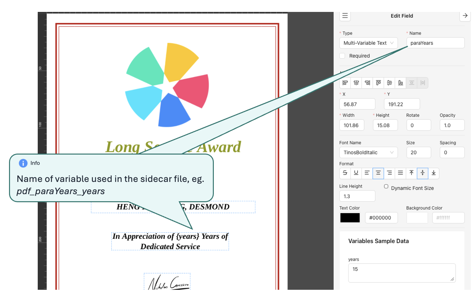
Task: Set text alignment to left
Action: (367, 173)
